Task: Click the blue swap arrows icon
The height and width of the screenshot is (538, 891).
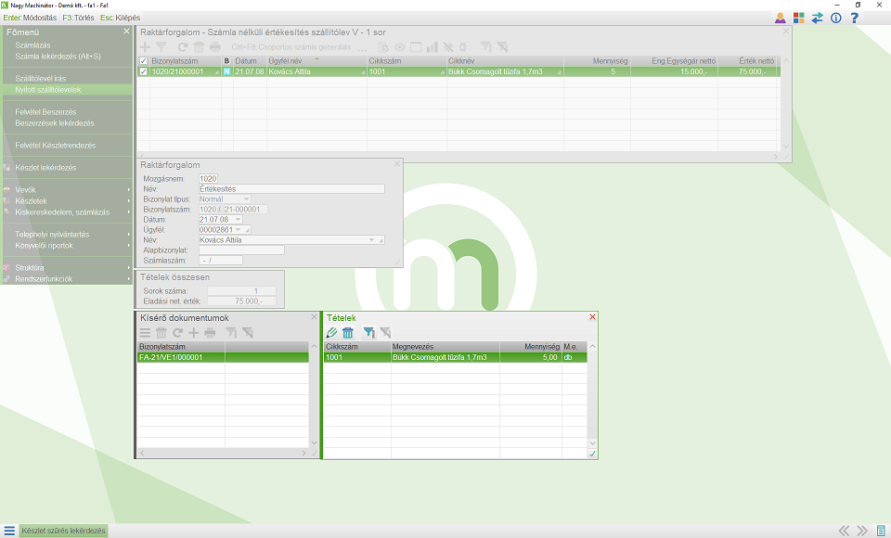Action: point(817,18)
